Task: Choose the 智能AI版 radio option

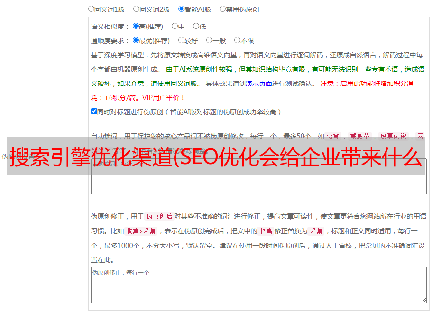Action: (x=181, y=9)
